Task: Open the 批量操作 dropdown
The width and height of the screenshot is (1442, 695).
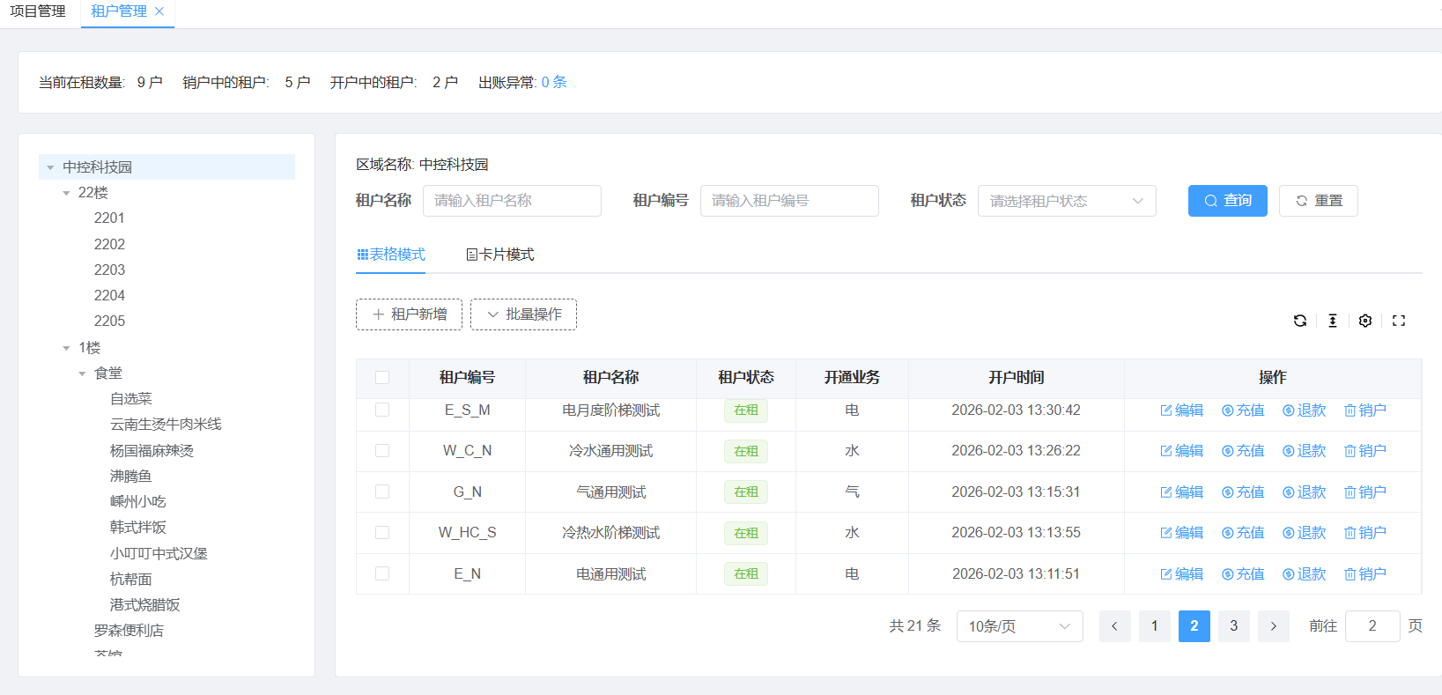Action: 523,314
